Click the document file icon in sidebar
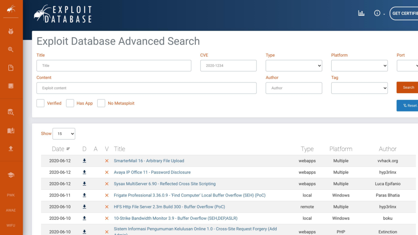The height and width of the screenshot is (235, 418). pos(11,68)
